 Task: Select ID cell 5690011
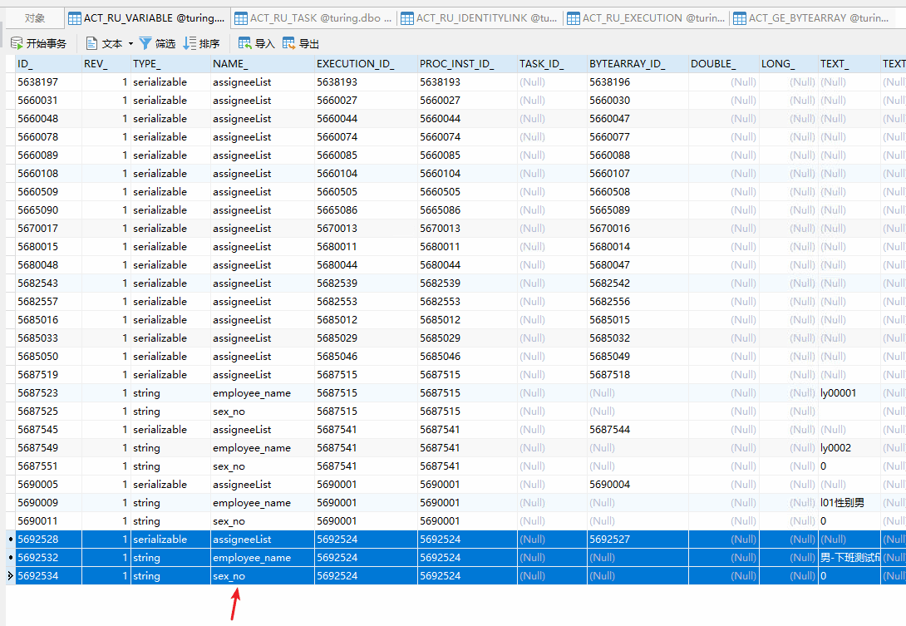click(48, 520)
